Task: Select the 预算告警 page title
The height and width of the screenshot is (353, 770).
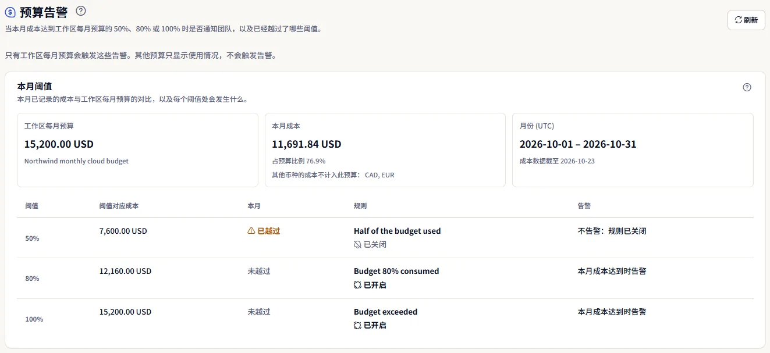Action: click(x=44, y=11)
